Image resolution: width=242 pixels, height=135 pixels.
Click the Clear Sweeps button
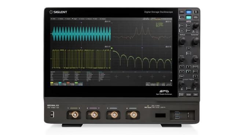coord(196,17)
